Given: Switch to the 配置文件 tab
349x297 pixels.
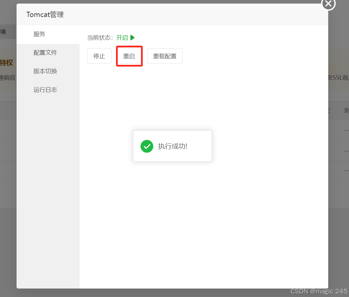Looking at the screenshot, I should (48, 53).
